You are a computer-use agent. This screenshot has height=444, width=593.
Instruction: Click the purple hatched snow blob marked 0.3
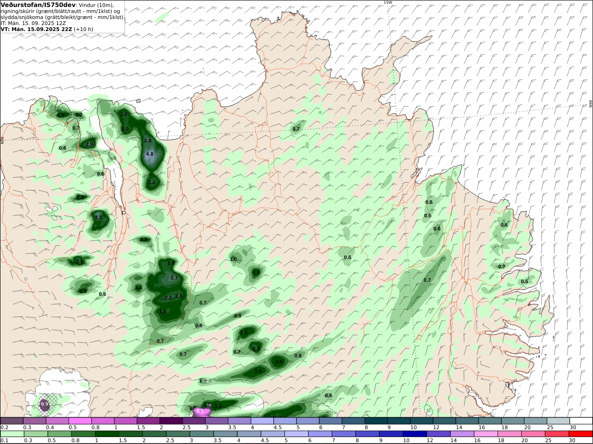click(44, 405)
